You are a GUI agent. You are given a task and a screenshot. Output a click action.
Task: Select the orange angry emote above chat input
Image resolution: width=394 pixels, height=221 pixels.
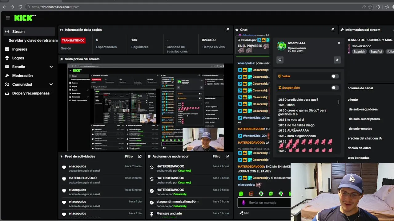[251, 194]
